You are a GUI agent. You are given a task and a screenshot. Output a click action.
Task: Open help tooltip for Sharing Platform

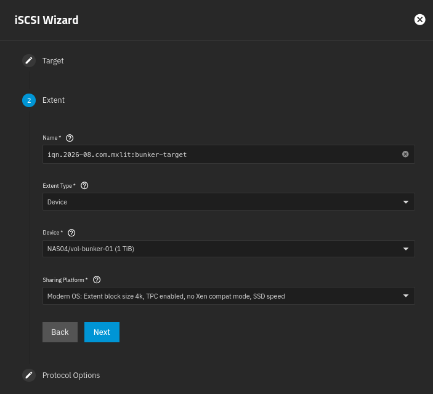97,279
